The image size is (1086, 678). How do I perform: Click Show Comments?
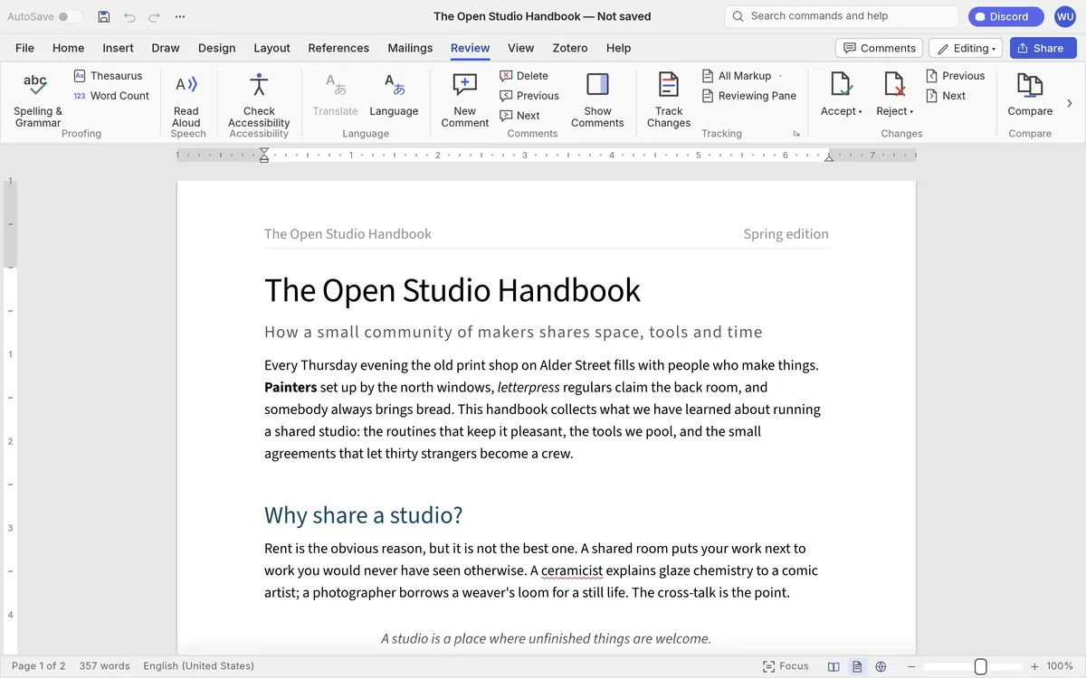(x=597, y=99)
